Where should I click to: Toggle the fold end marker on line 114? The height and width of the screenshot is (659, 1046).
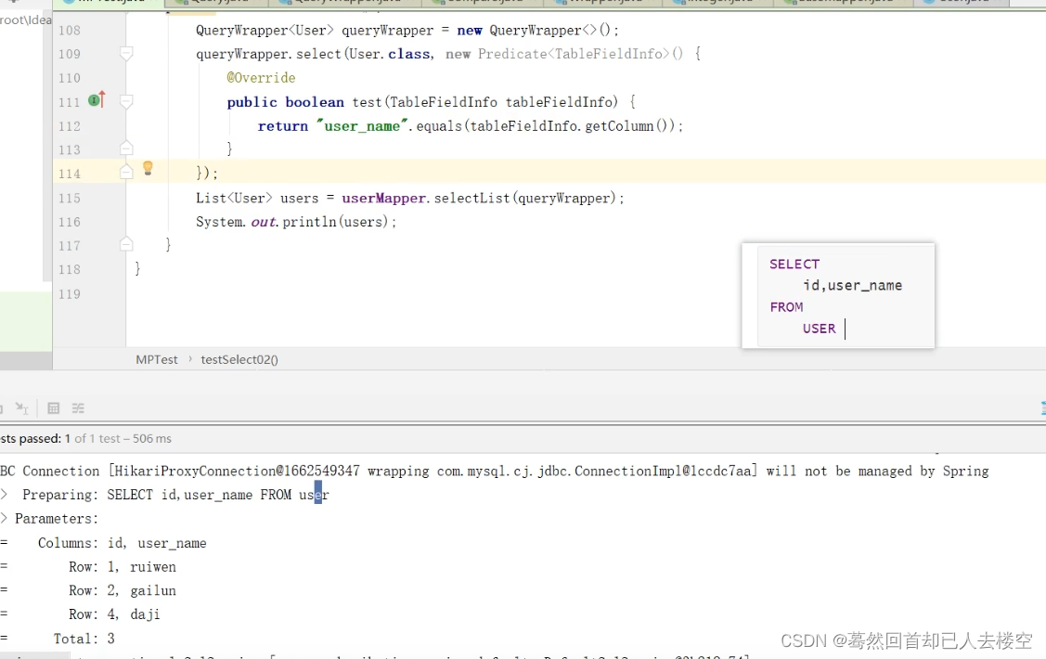[x=126, y=172]
